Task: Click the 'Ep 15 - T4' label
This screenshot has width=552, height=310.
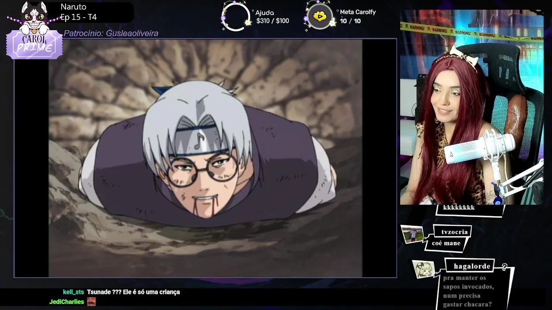Action: (x=78, y=17)
